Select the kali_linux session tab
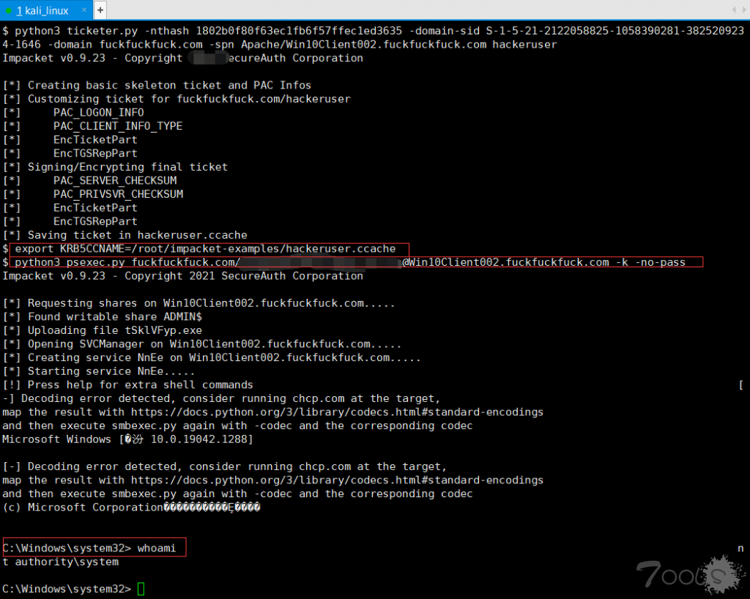Screen dimensions: 750x599 [45, 10]
